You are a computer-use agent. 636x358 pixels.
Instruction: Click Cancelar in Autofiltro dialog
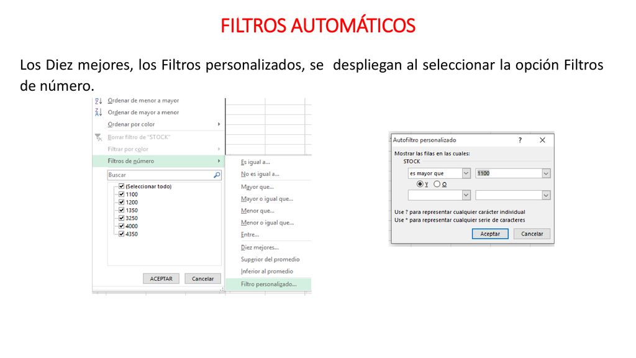(532, 234)
